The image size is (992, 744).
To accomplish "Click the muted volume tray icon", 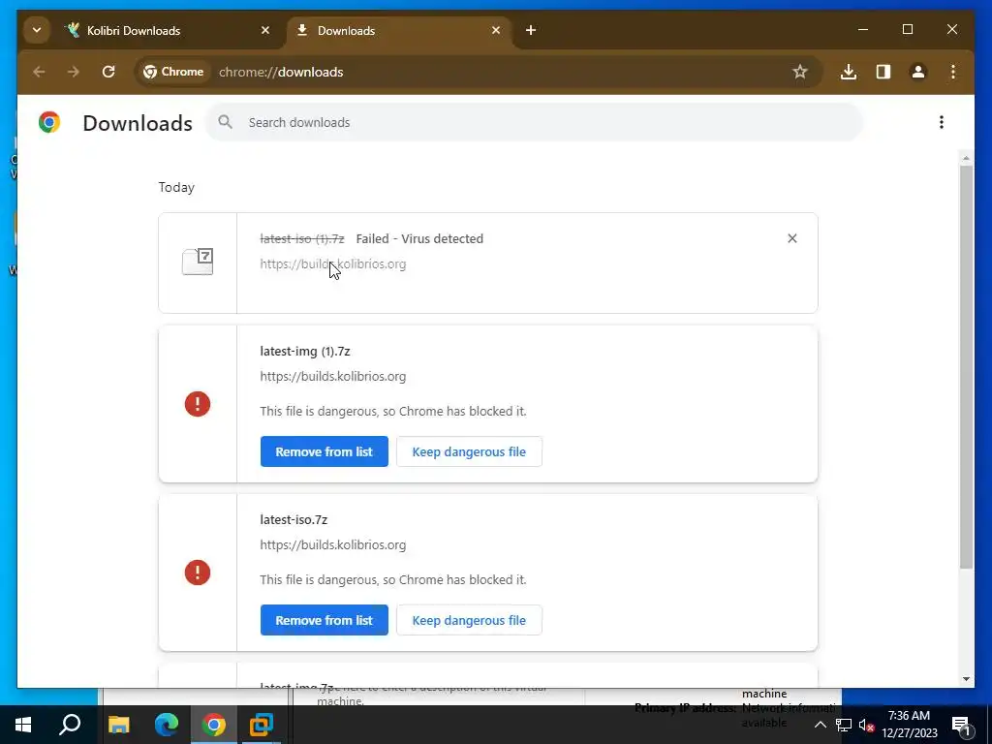I will (866, 725).
